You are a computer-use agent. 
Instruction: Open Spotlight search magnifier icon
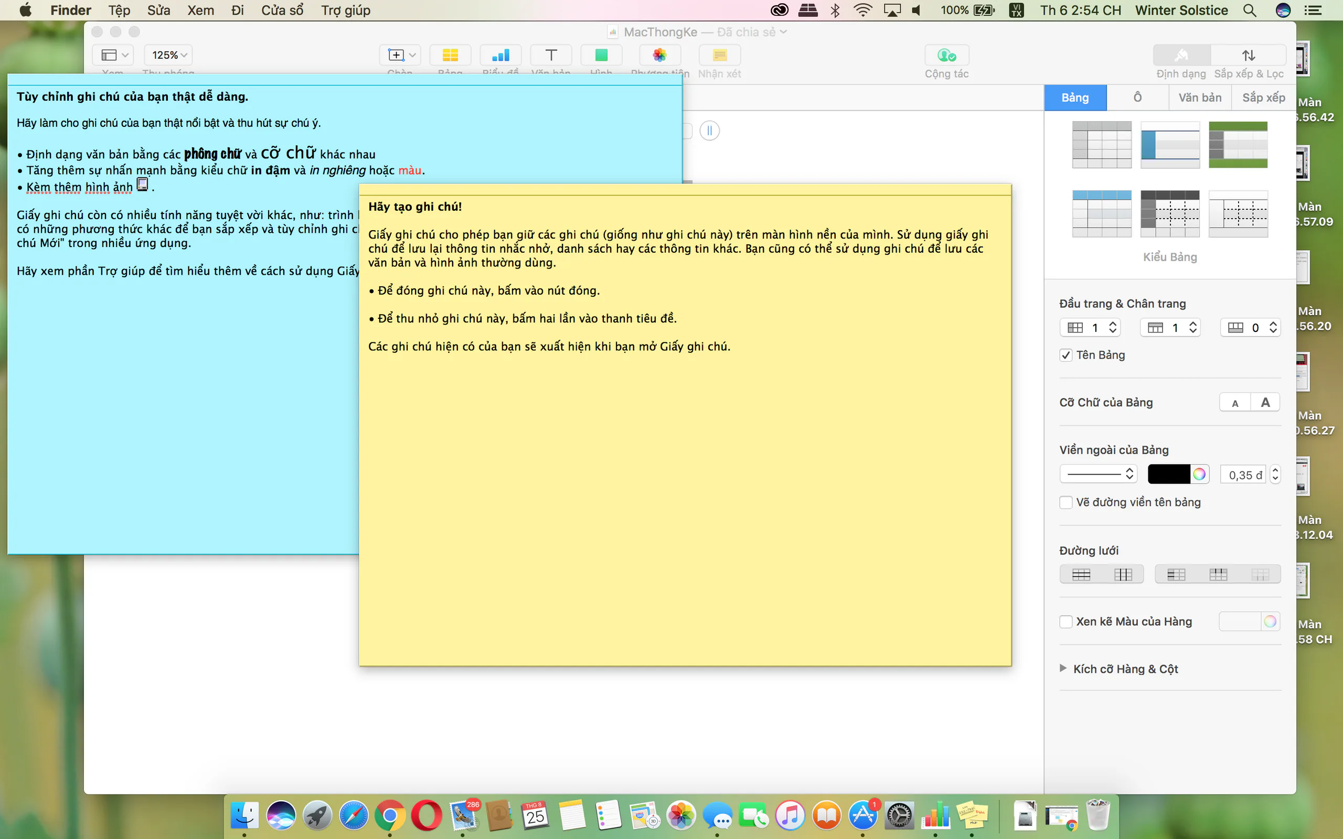[x=1250, y=10]
